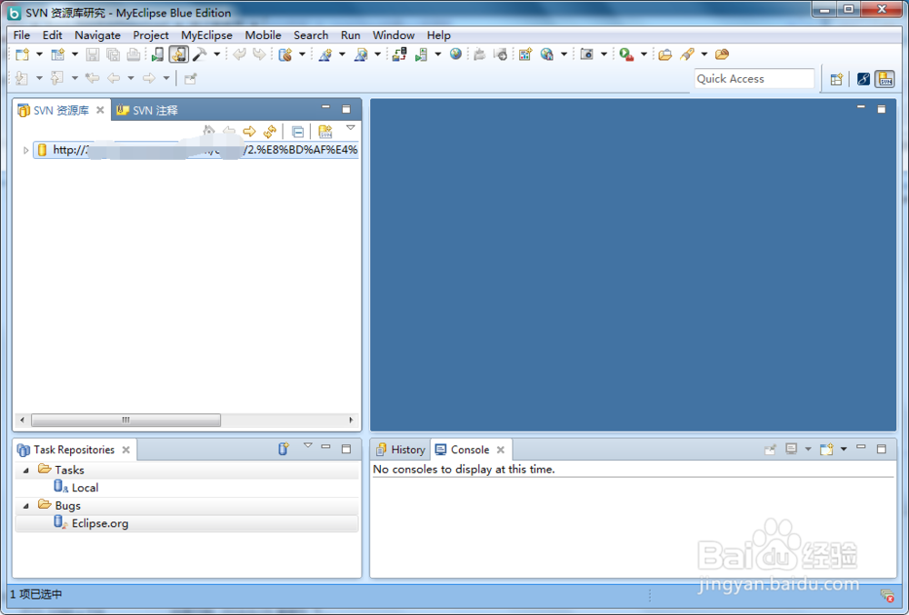
Task: Open the Back history dropdown arrow
Action: (131, 78)
